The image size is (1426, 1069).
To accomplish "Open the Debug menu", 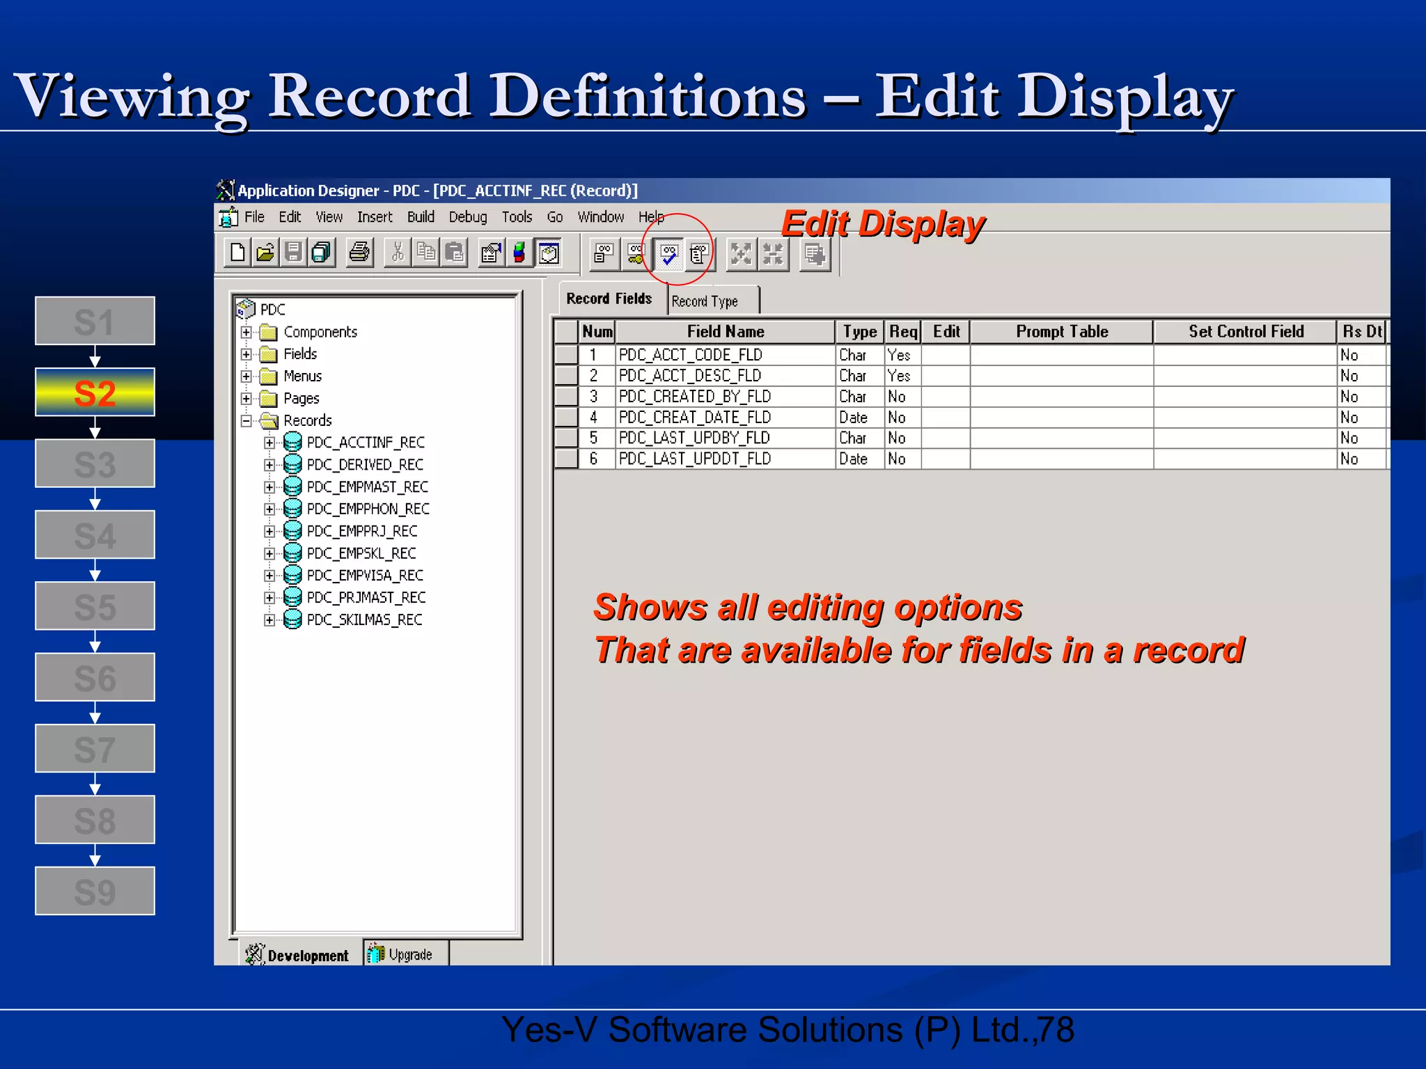I will (x=468, y=217).
